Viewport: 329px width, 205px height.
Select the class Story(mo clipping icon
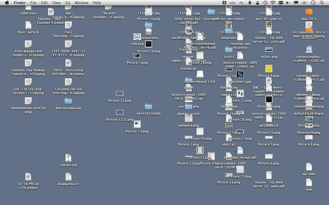(68, 25)
